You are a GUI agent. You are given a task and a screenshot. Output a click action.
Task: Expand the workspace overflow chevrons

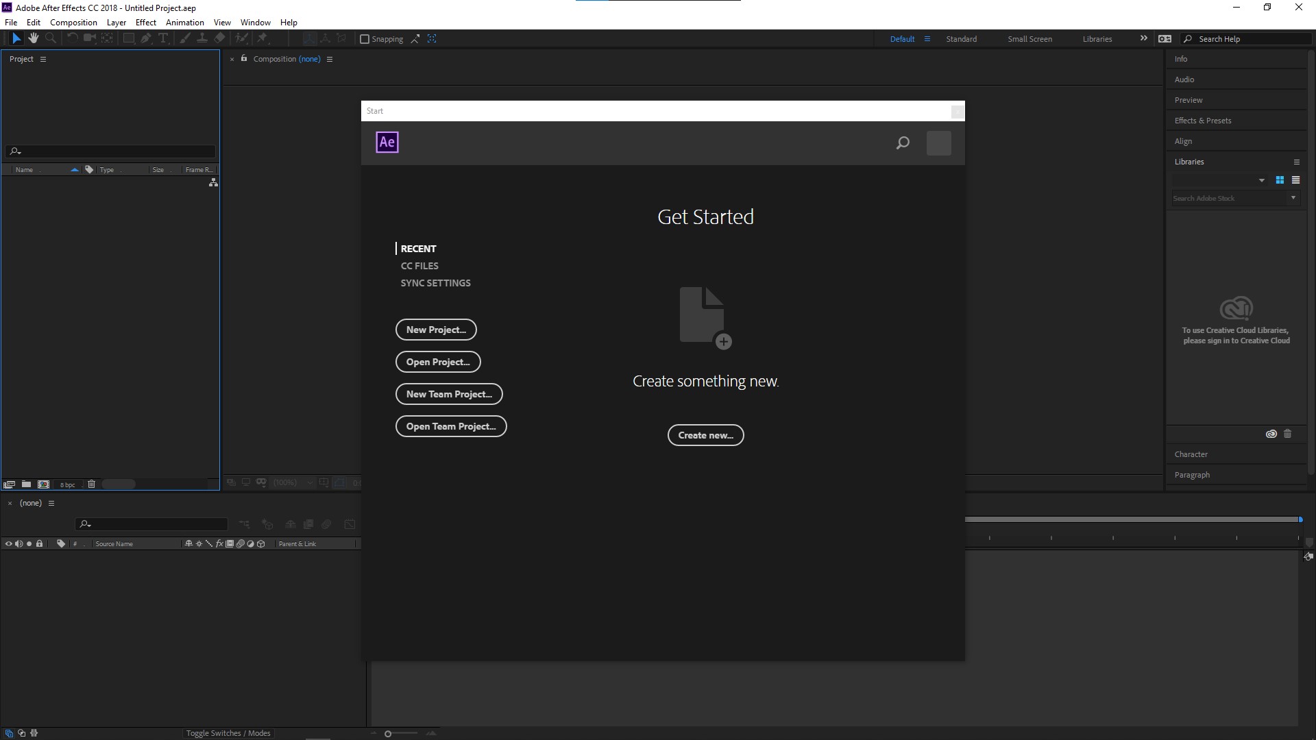(1143, 38)
